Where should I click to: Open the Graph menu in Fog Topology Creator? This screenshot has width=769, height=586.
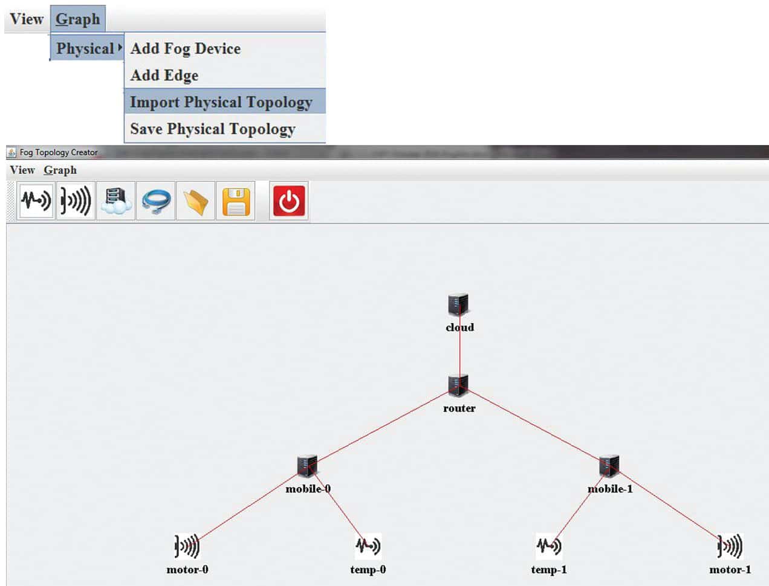point(60,170)
